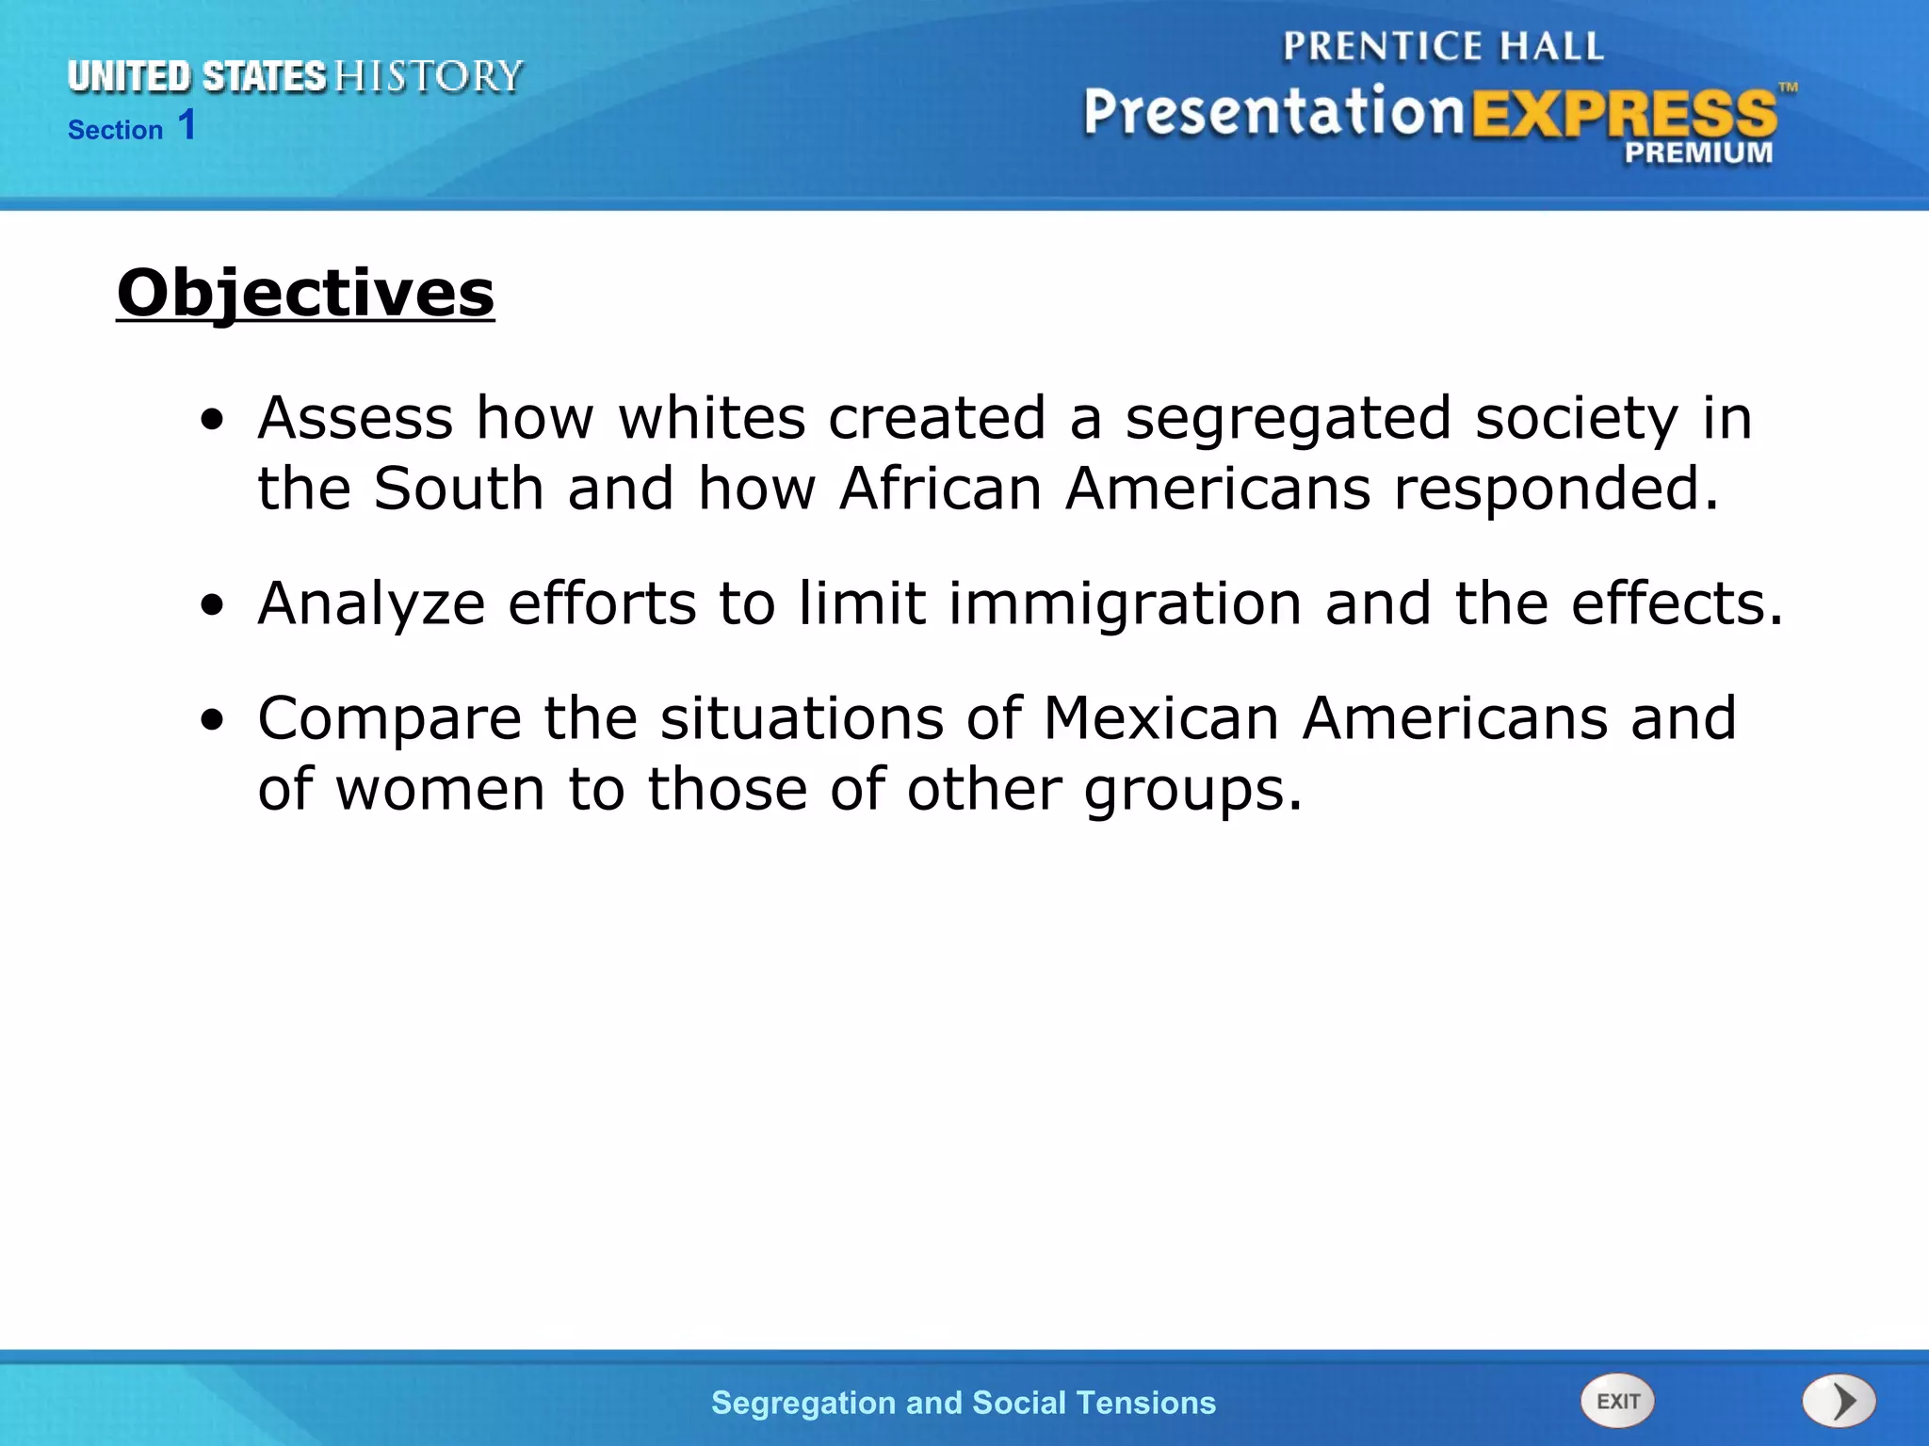Click the United States History logo
The height and width of the screenshot is (1446, 1929).
coord(295,76)
